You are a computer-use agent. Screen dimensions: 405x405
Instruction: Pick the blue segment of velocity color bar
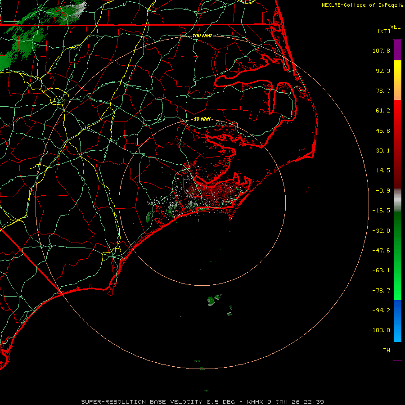pyautogui.click(x=397, y=321)
